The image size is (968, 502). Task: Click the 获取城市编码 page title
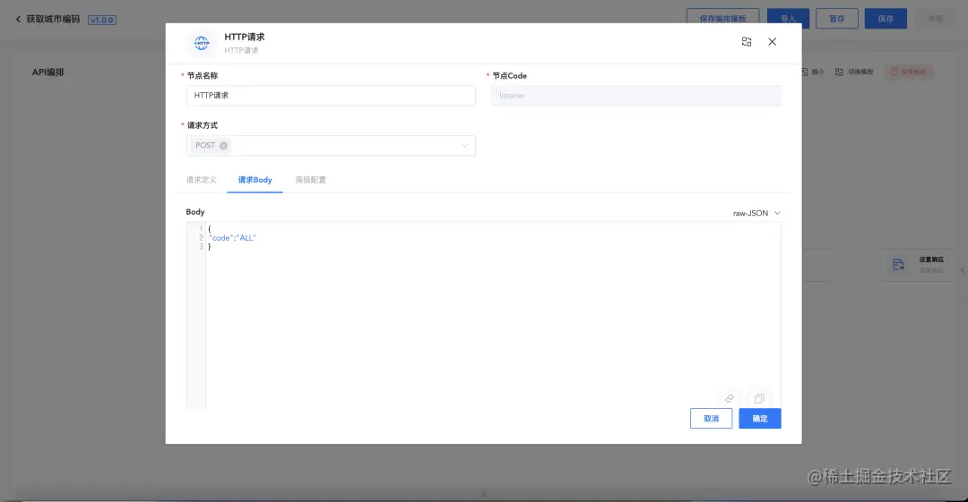coord(53,19)
